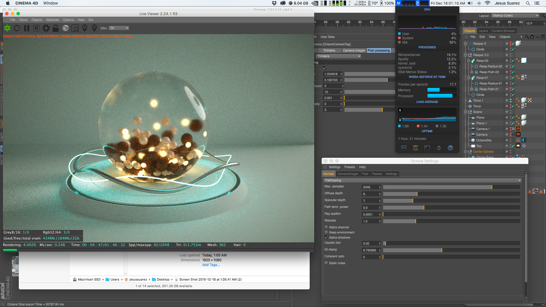Restart render with the circular arrow icon

pyautogui.click(x=17, y=28)
